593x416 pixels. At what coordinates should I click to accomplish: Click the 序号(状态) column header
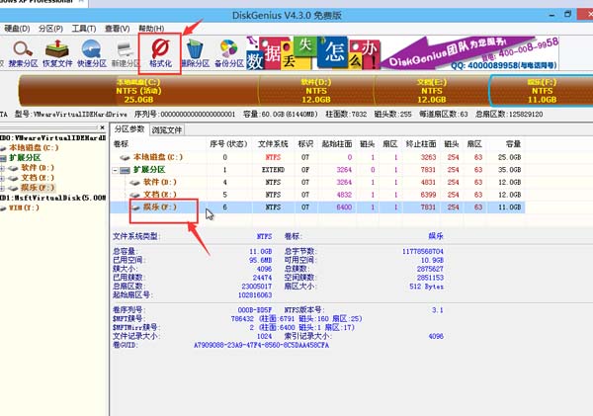pyautogui.click(x=228, y=143)
